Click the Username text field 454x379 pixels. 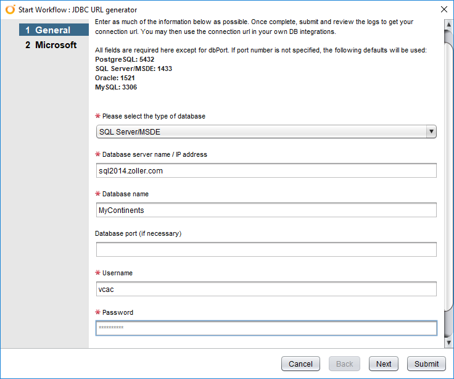266,289
